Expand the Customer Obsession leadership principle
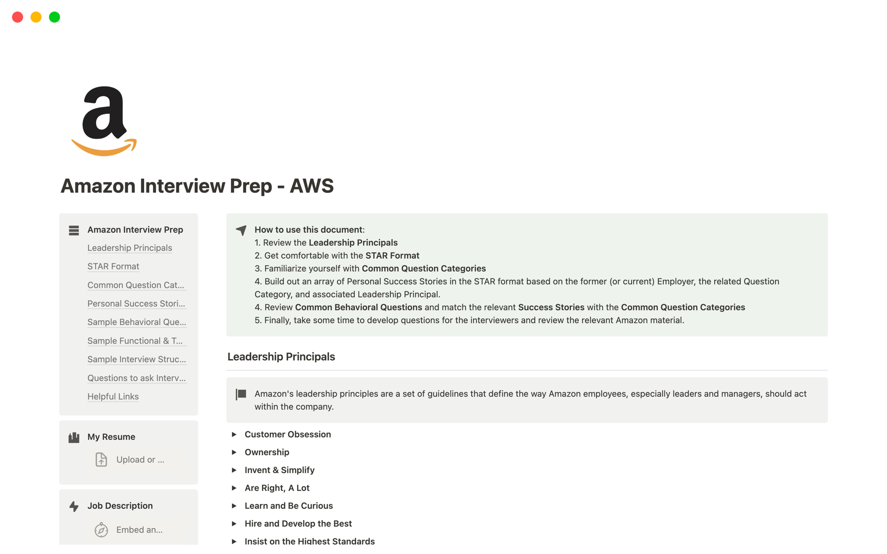Screen dimensions: 887x554 coord(234,434)
